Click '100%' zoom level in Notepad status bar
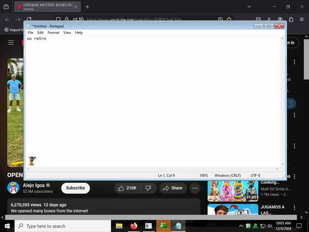The image size is (309, 232). [204, 176]
